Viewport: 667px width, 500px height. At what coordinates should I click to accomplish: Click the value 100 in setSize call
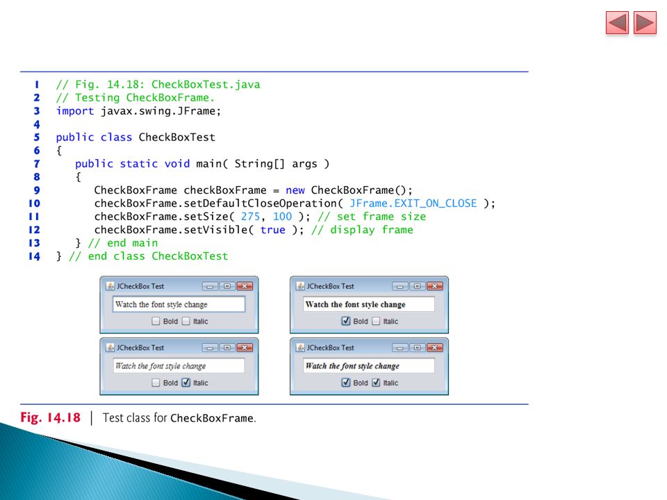[283, 217]
